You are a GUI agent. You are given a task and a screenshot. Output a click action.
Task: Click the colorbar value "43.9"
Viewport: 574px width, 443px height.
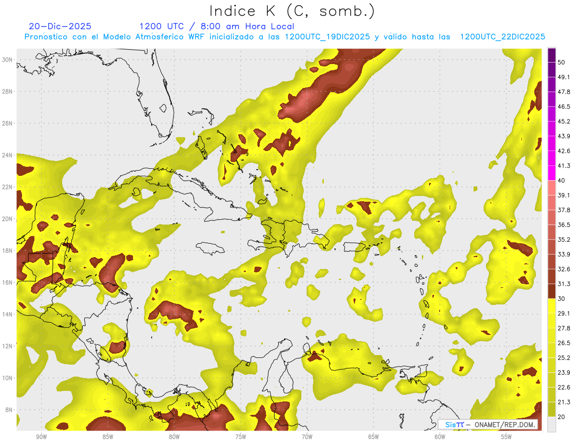click(x=564, y=136)
